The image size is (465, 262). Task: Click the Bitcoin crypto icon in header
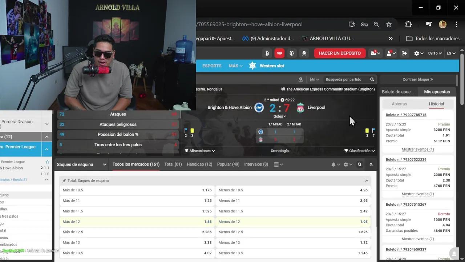pyautogui.click(x=267, y=53)
